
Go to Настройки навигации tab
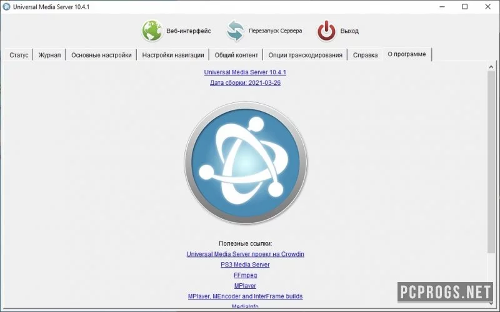point(173,55)
